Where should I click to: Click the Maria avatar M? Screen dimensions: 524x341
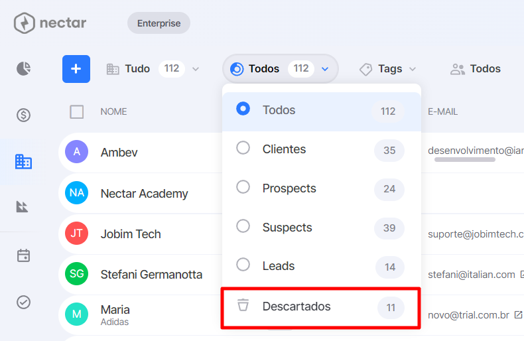point(76,314)
